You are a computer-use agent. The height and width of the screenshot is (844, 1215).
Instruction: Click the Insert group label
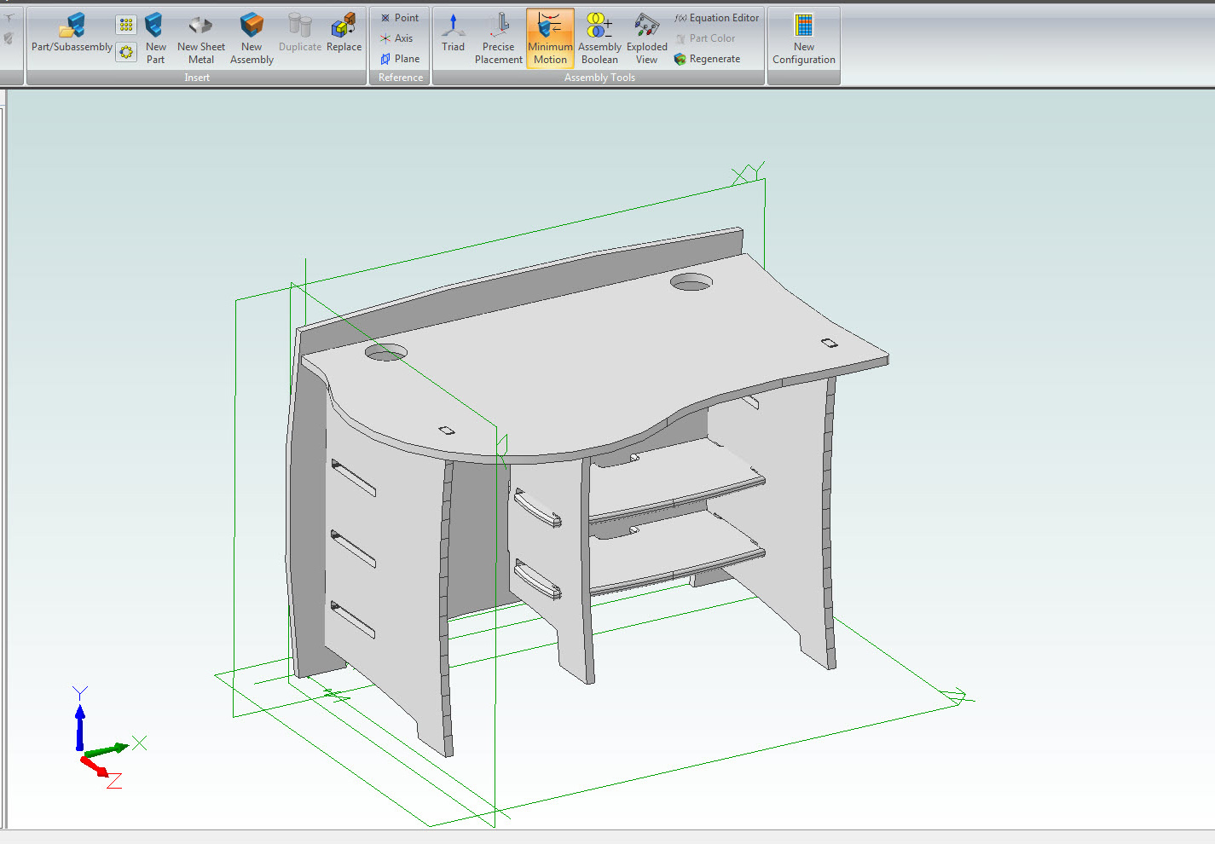[197, 78]
